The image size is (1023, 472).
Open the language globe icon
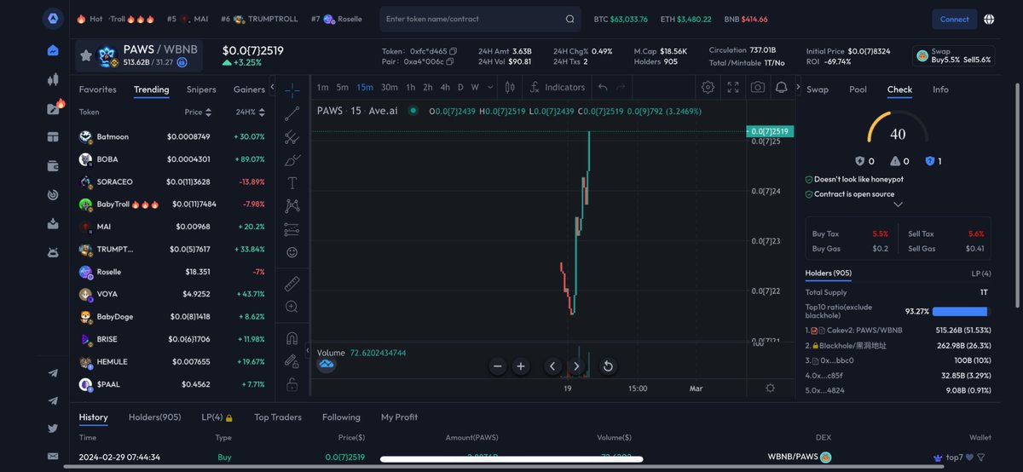point(988,19)
